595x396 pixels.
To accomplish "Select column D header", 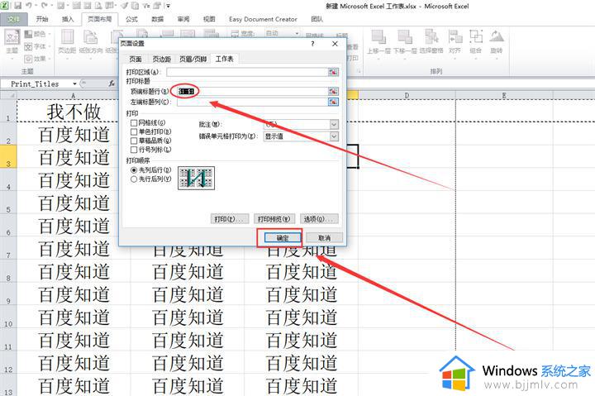I will [x=407, y=95].
